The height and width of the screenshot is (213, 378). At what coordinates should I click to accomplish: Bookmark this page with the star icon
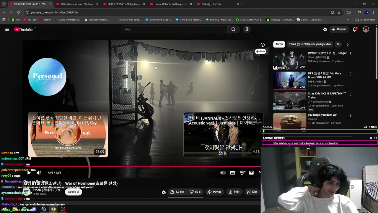coord(339,12)
